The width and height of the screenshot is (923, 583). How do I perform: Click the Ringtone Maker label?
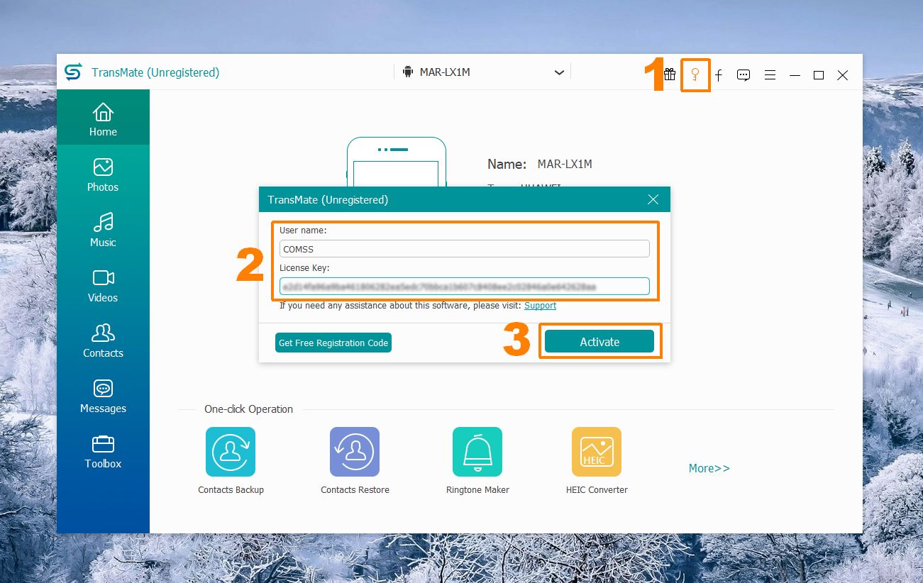click(x=477, y=490)
